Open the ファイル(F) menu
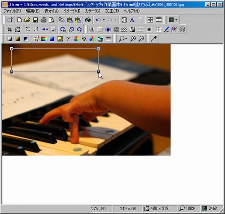The image size is (225, 214). pyautogui.click(x=12, y=11)
